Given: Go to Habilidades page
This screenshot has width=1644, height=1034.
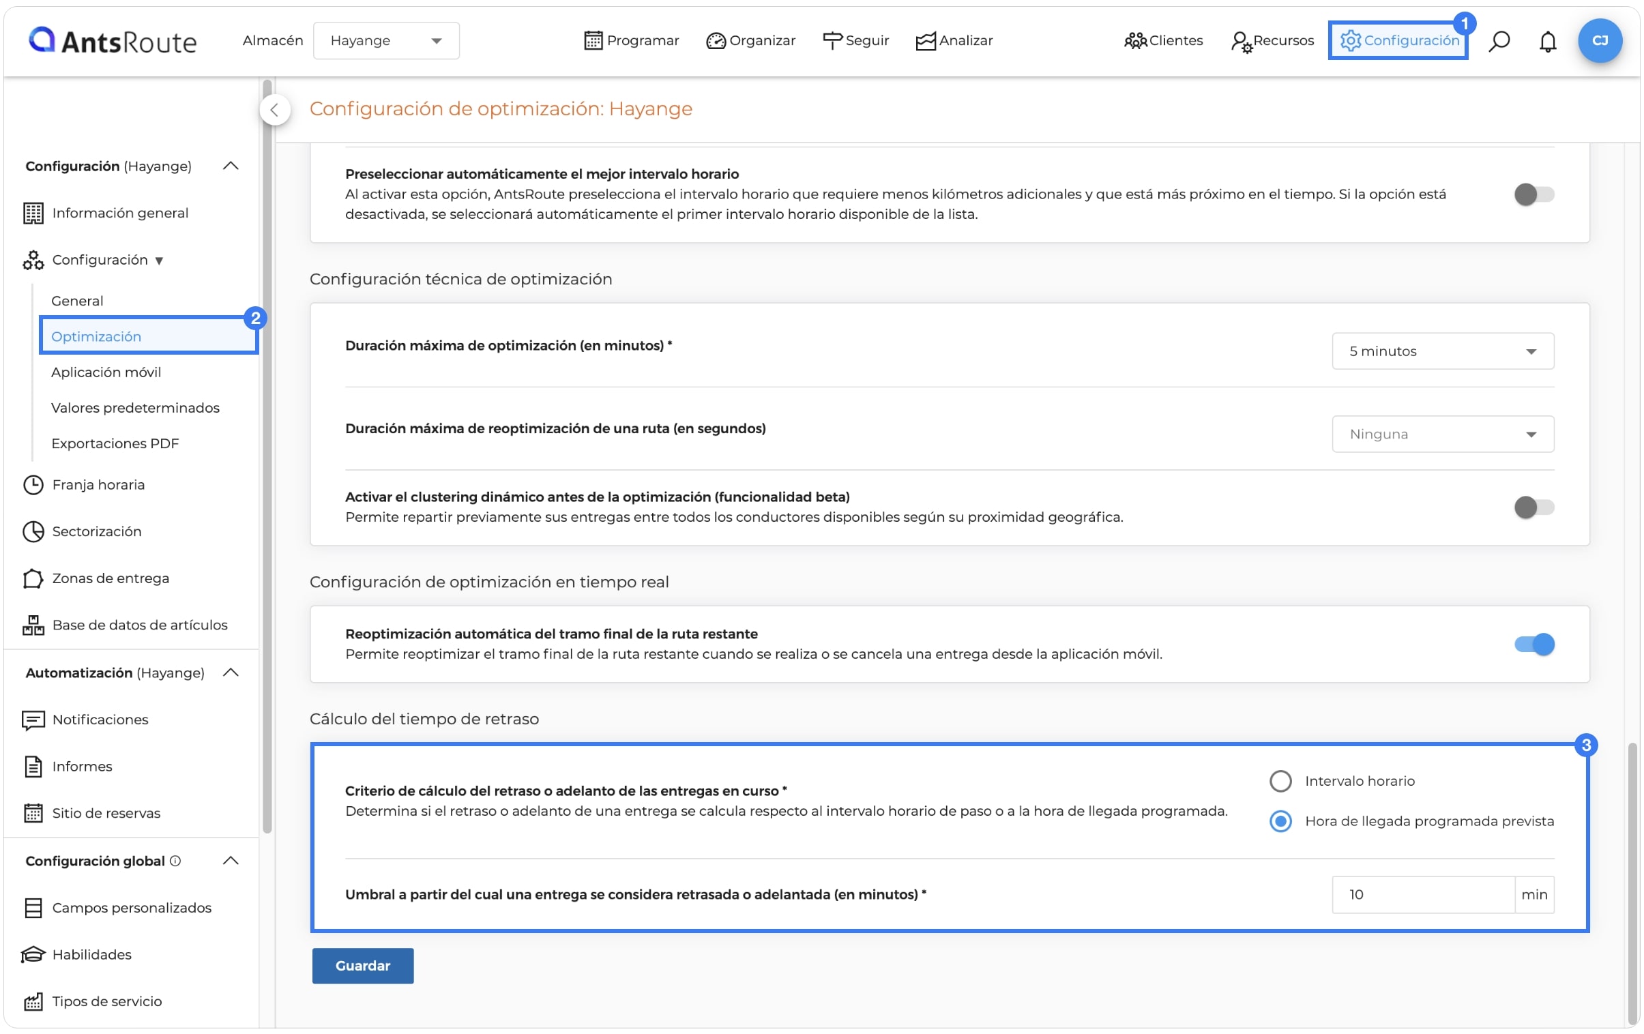Looking at the screenshot, I should [91, 955].
